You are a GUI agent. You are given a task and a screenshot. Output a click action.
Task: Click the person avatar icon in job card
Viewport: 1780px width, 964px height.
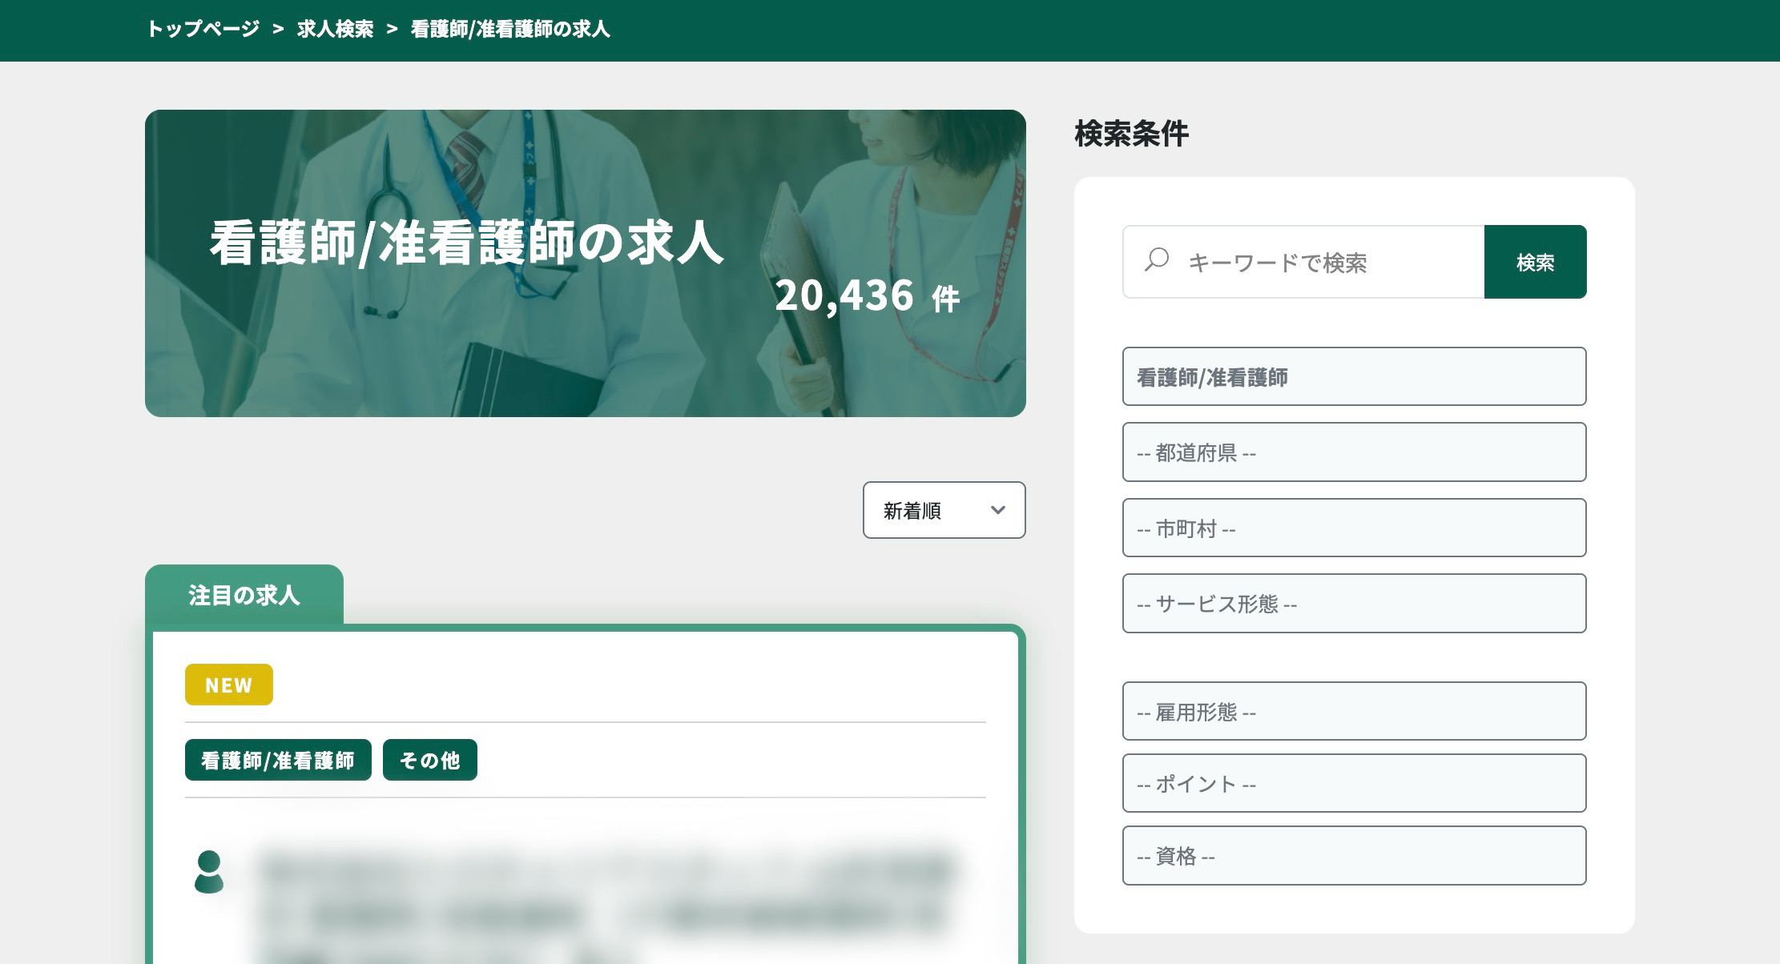209,872
